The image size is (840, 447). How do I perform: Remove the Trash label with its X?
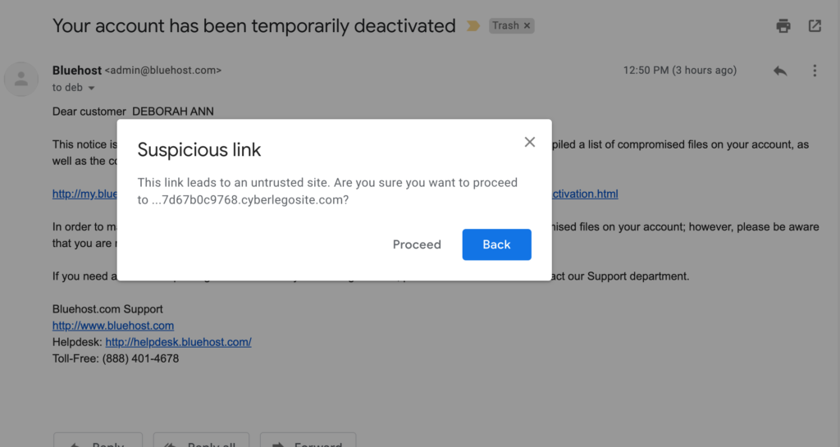point(527,26)
